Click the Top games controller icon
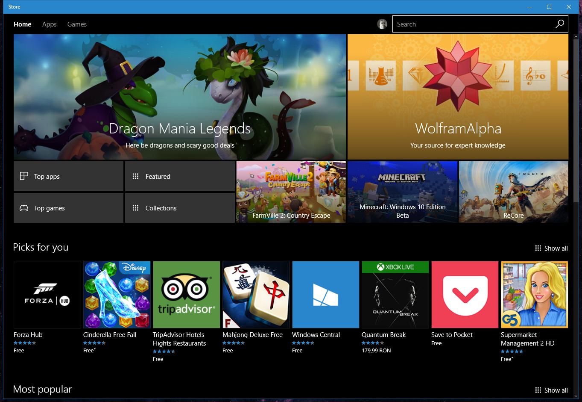The image size is (582, 402). (24, 208)
